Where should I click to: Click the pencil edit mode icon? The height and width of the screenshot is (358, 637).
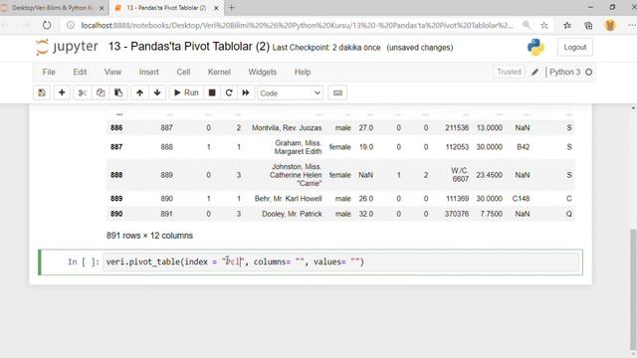[x=535, y=72]
